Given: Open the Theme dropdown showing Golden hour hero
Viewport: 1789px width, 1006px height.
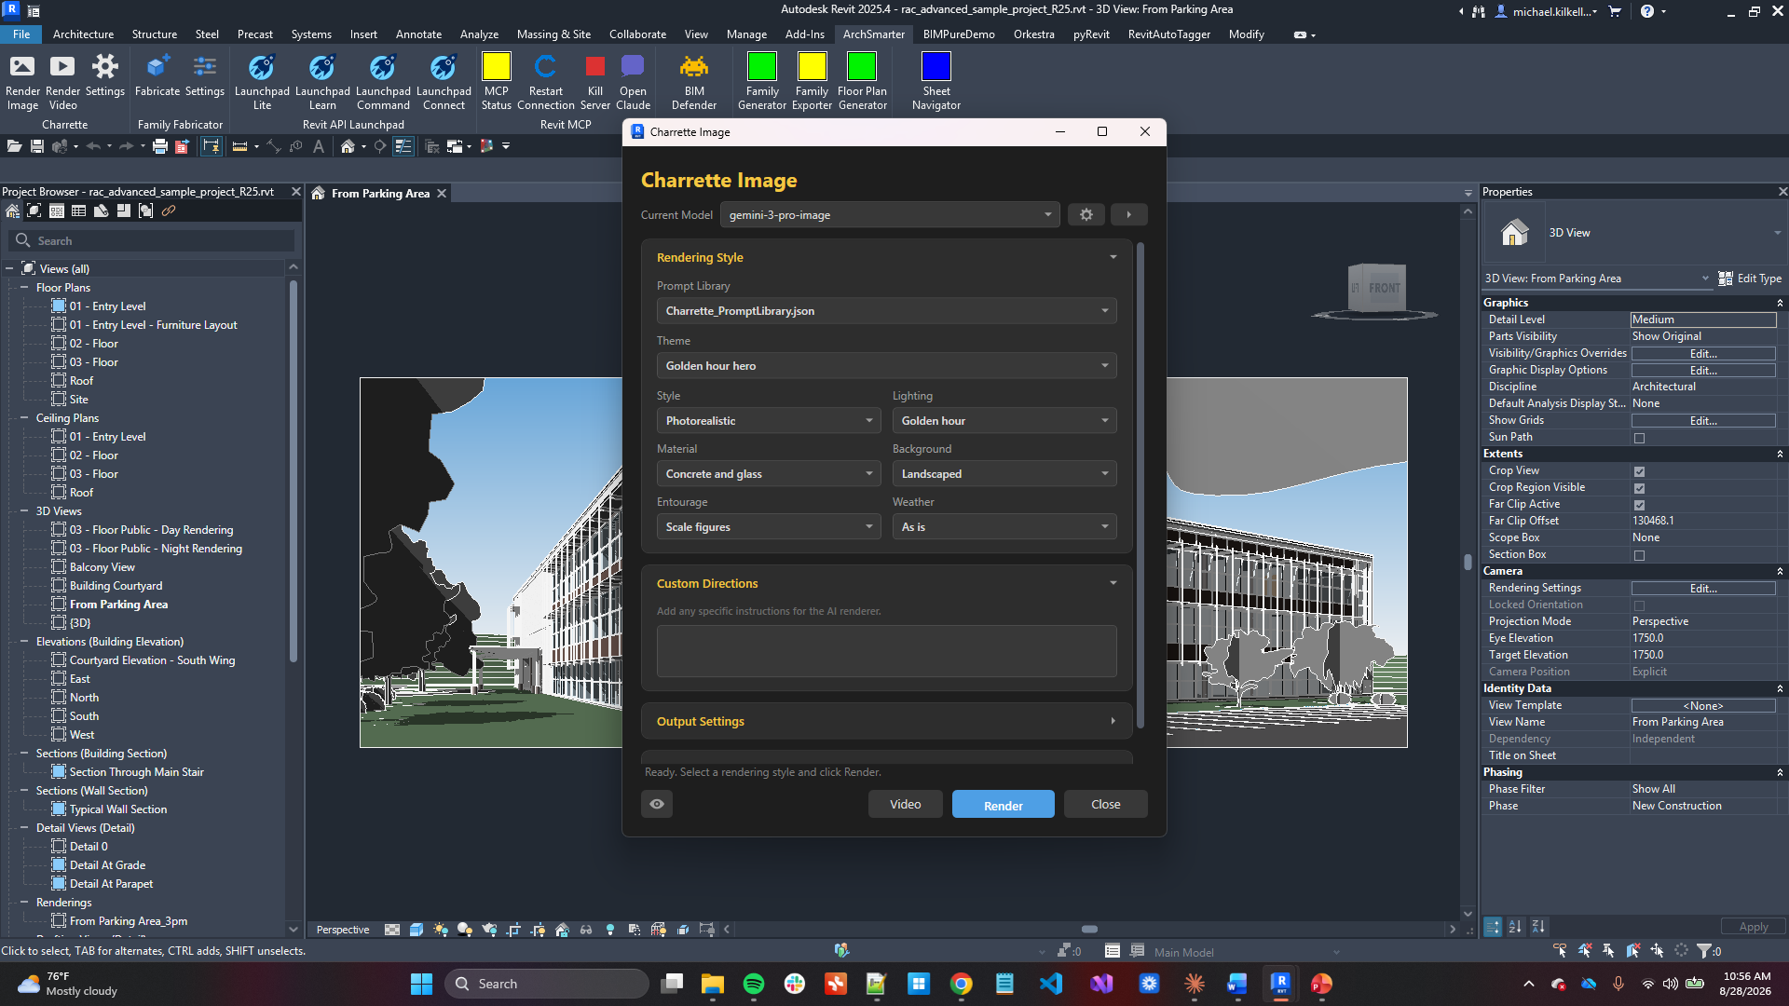Looking at the screenshot, I should coord(886,366).
